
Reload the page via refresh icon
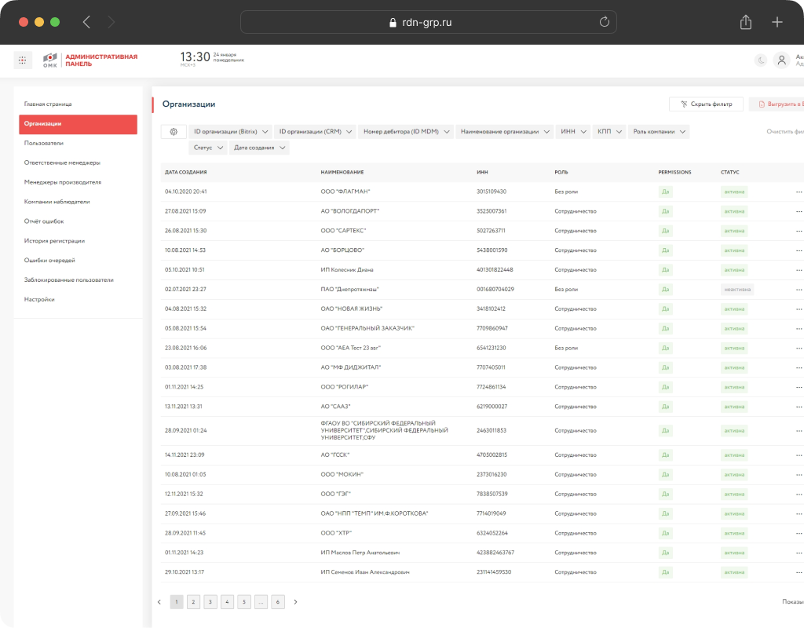tap(604, 22)
